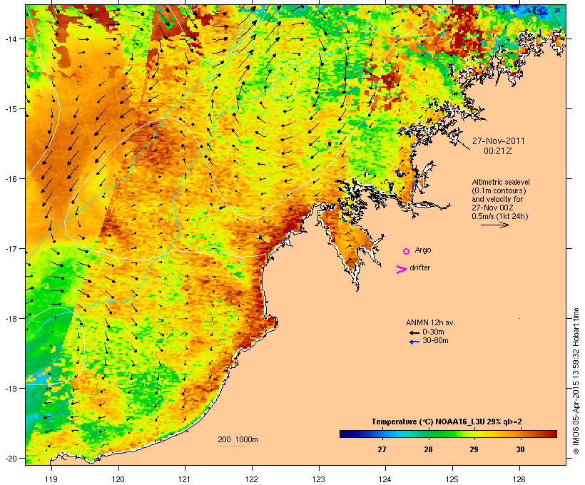The width and height of the screenshot is (585, 485).
Task: Click the '200 1000m' isobath label
Action: pyautogui.click(x=238, y=439)
